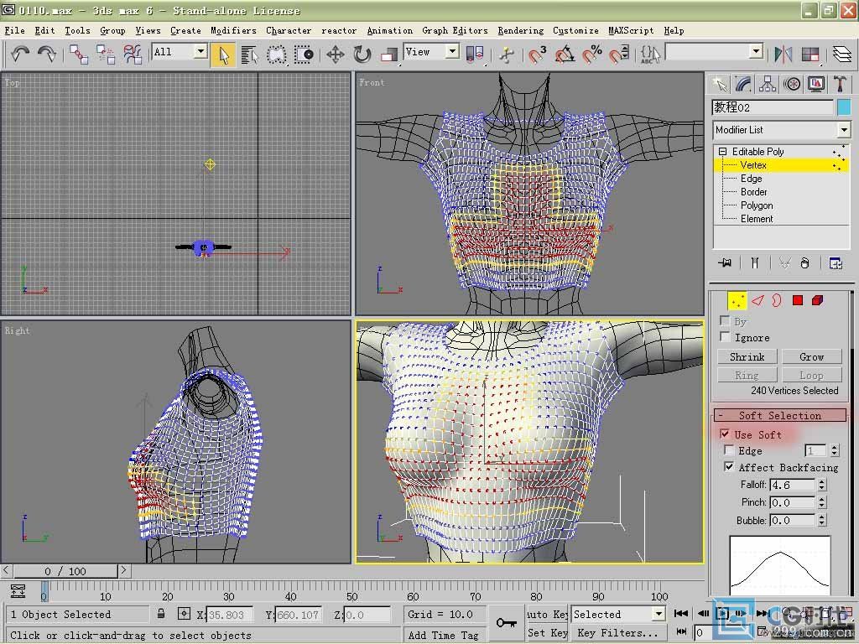859x644 pixels.
Task: Switch to the Utilities hammer tab
Action: click(x=839, y=84)
